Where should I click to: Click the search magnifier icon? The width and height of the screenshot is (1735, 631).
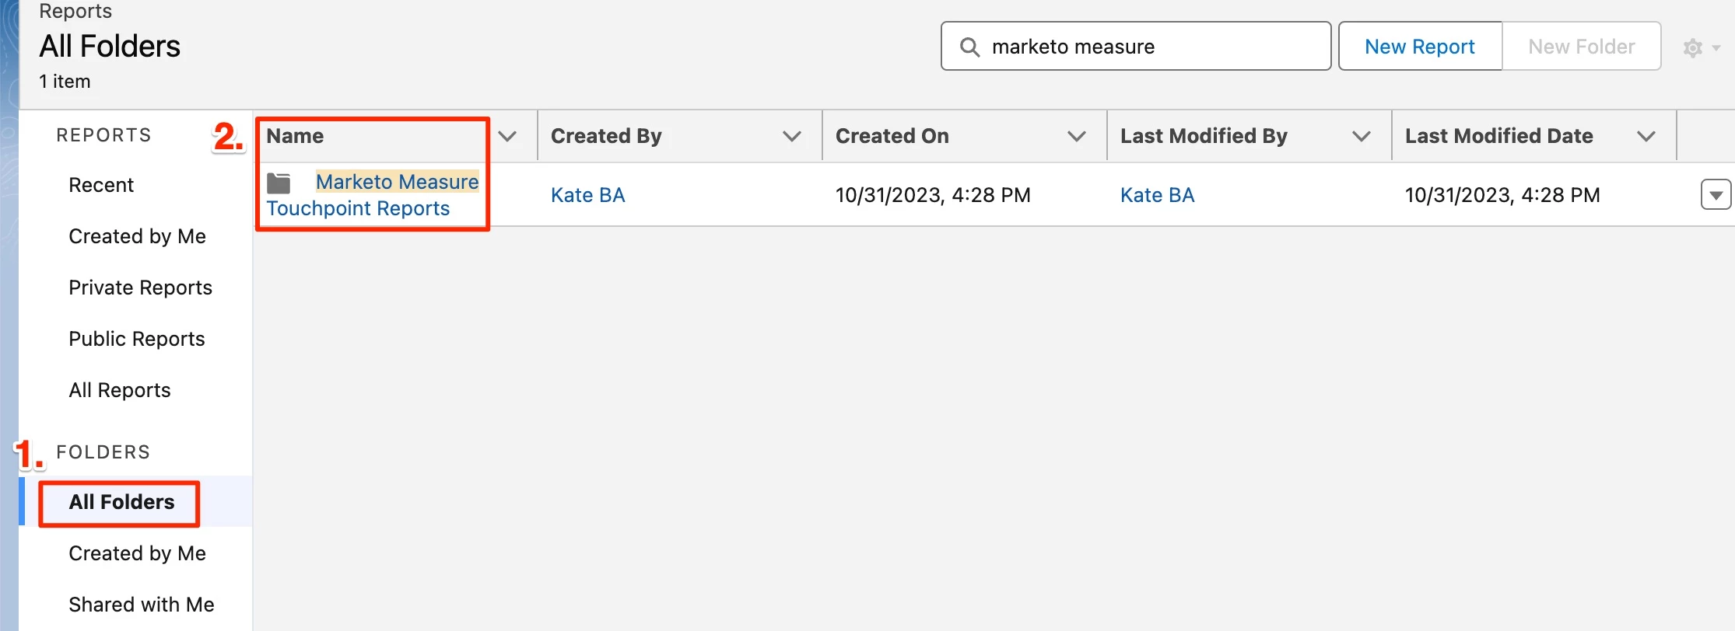click(x=969, y=47)
